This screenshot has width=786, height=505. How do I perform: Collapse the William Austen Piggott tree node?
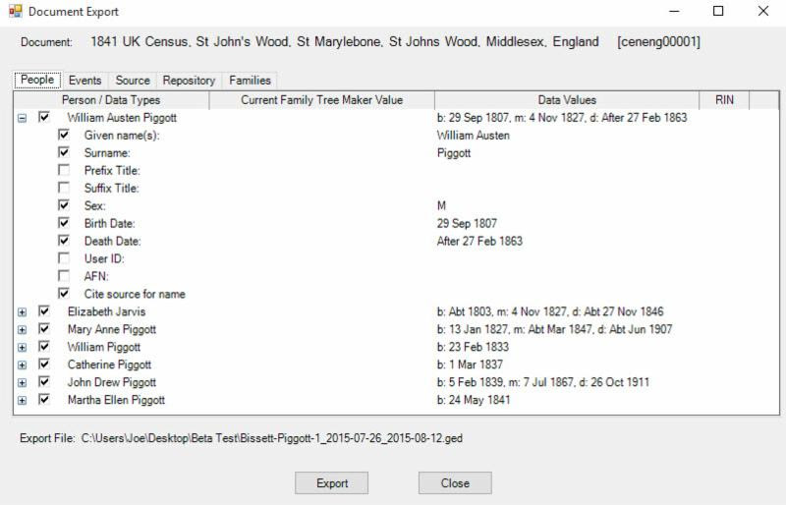point(22,118)
